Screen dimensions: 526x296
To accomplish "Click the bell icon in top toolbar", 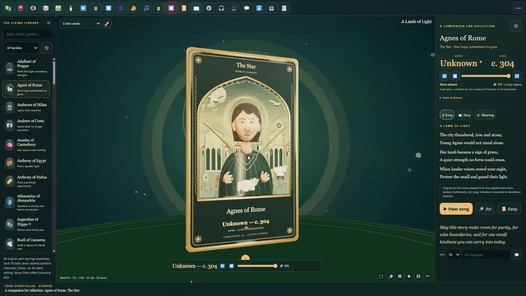I will coord(133,8).
